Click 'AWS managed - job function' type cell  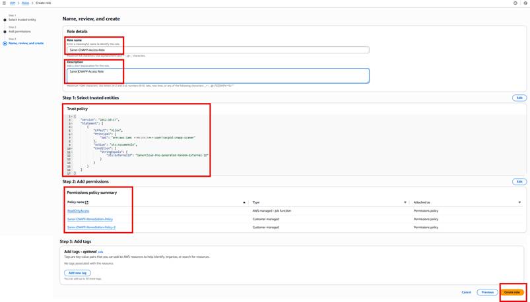coord(272,211)
